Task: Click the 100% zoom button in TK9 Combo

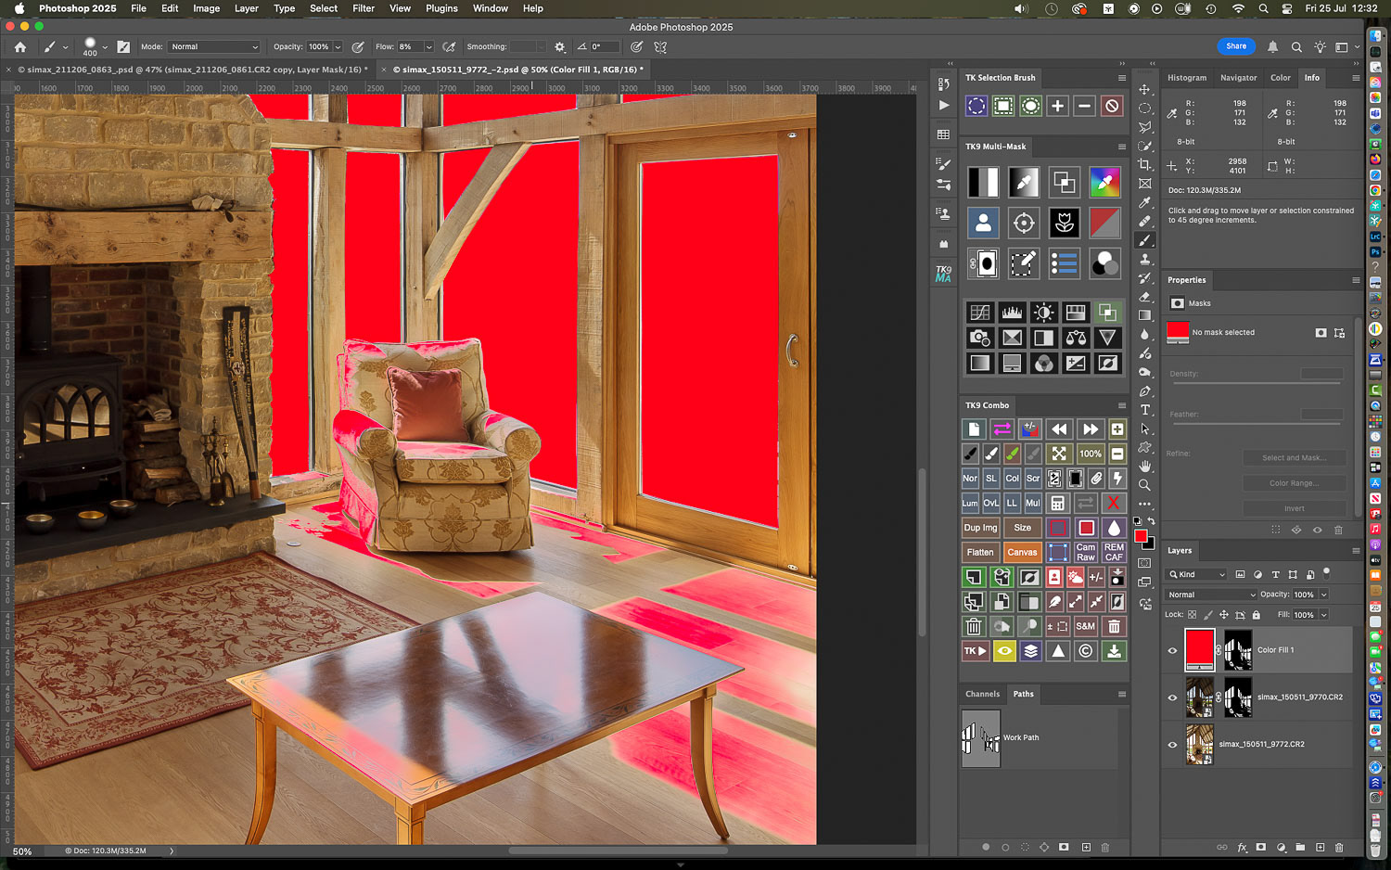Action: click(x=1091, y=454)
